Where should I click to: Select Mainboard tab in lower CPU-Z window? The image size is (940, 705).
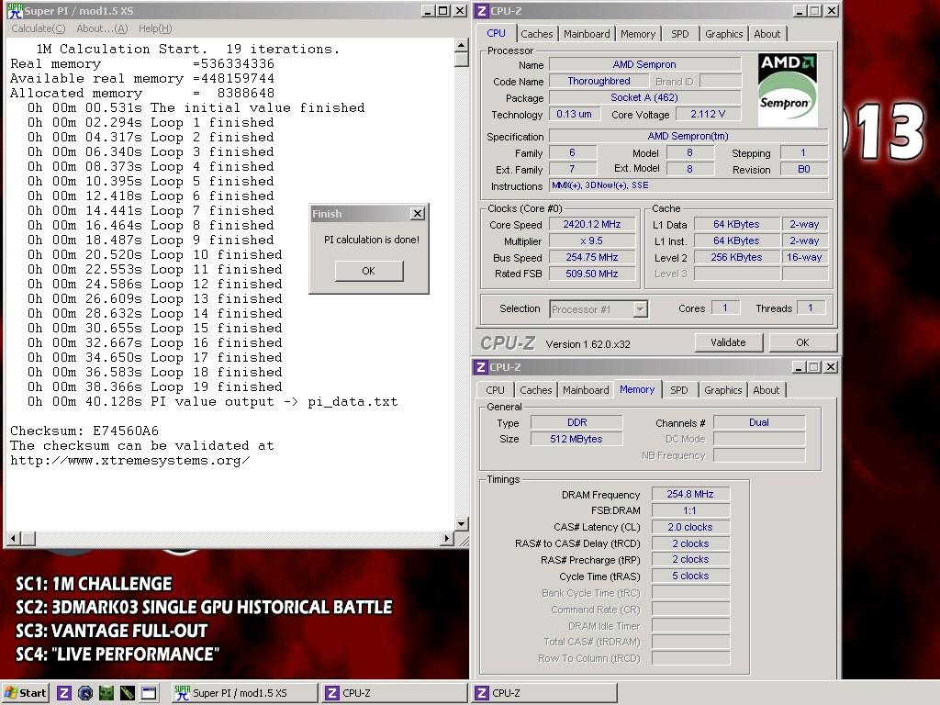click(x=586, y=390)
